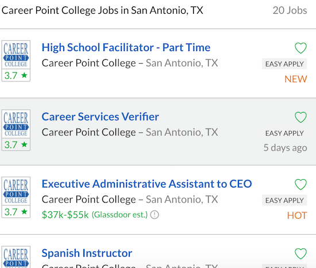
Task: Click Career Point College logo on Verifier listing
Action: pos(16,124)
